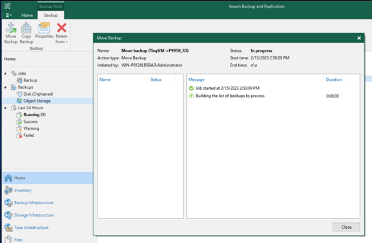Image resolution: width=372 pixels, height=243 pixels.
Task: Select Object Storage in the tree
Action: [37, 101]
